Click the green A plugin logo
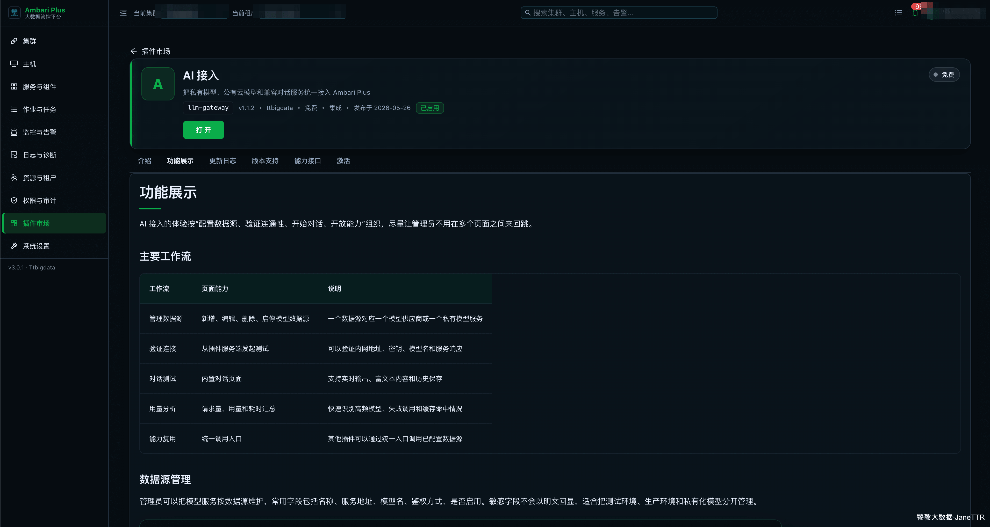Viewport: 990px width, 527px height. pos(158,84)
